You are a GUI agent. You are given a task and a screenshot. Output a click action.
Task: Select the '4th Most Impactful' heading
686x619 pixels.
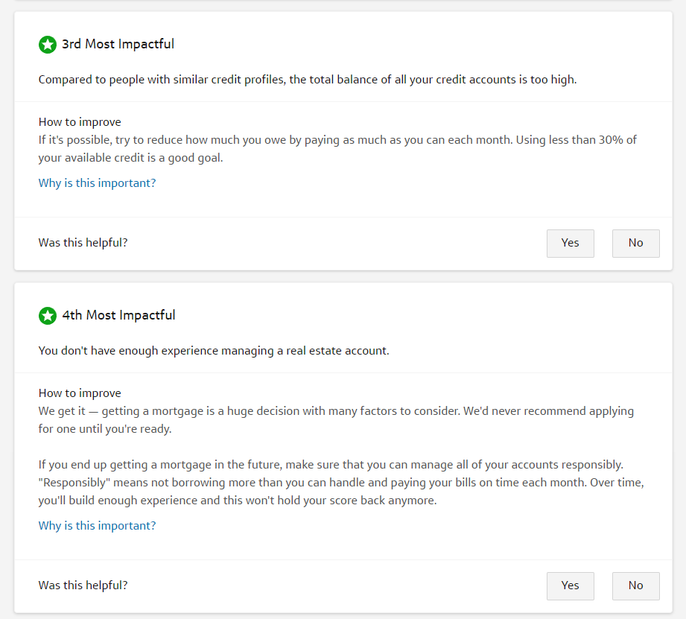118,316
